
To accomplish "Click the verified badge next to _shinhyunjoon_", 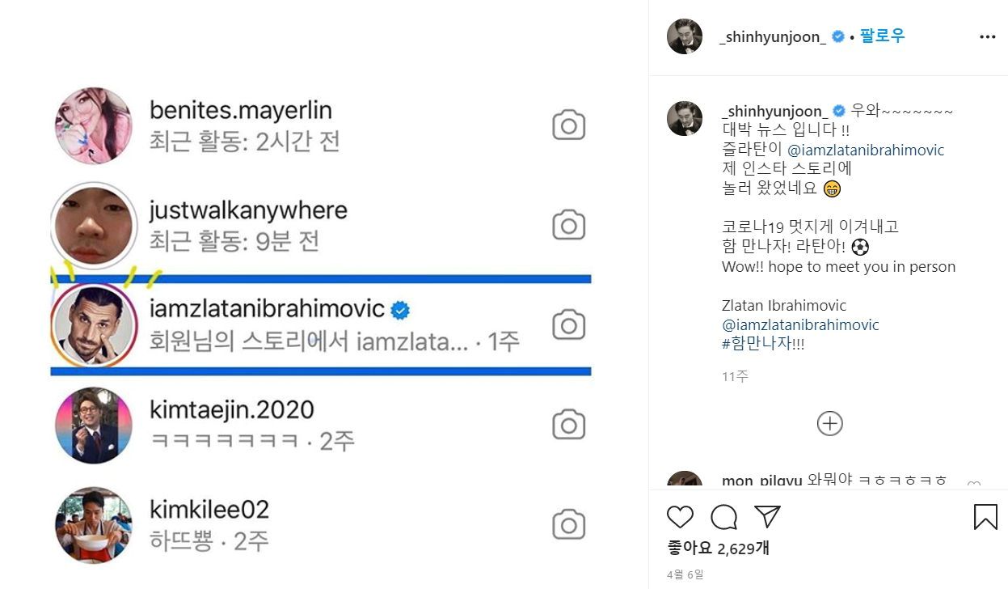I will coord(837,36).
